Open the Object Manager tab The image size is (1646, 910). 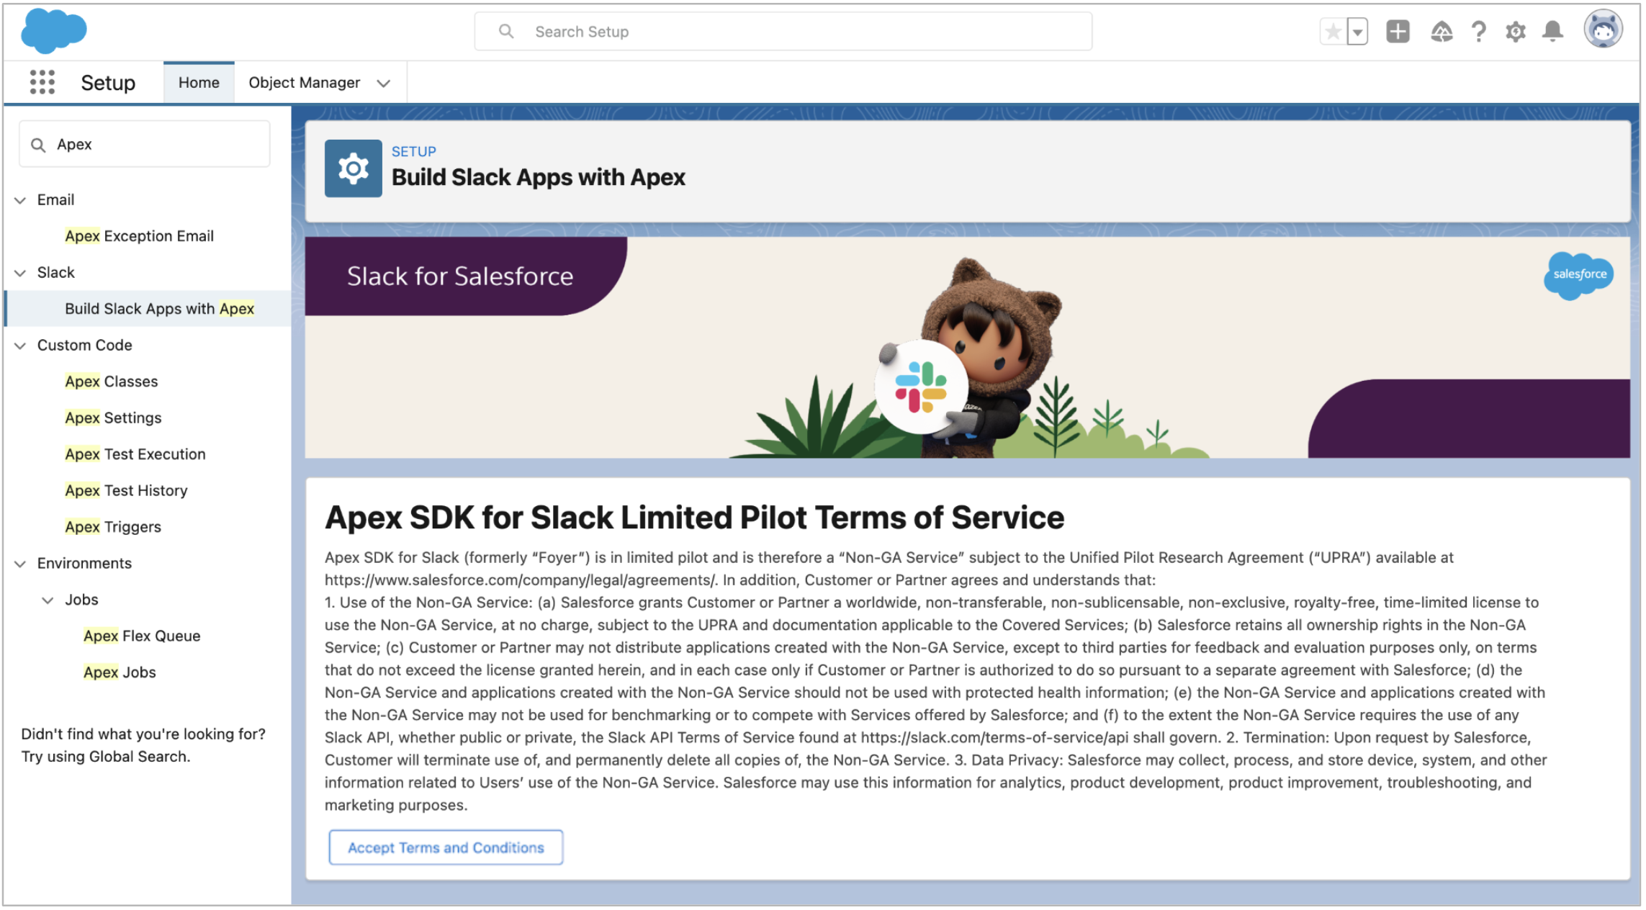coord(305,83)
